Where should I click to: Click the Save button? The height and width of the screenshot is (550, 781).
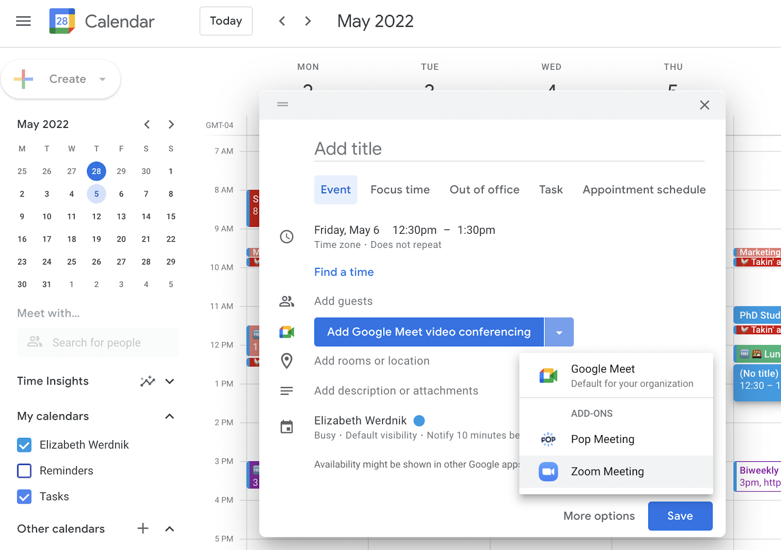680,516
